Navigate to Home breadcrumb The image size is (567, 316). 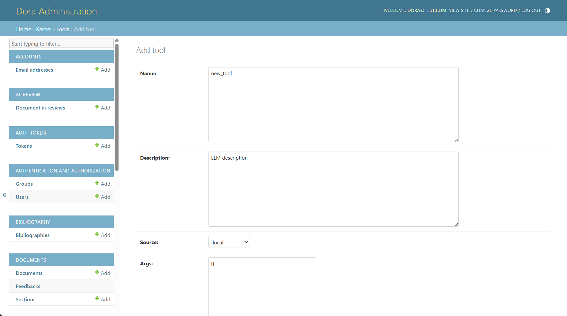click(x=23, y=29)
